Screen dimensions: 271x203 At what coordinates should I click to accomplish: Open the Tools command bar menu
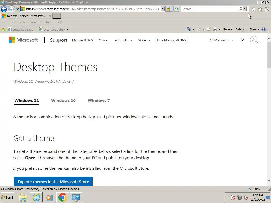point(254,29)
